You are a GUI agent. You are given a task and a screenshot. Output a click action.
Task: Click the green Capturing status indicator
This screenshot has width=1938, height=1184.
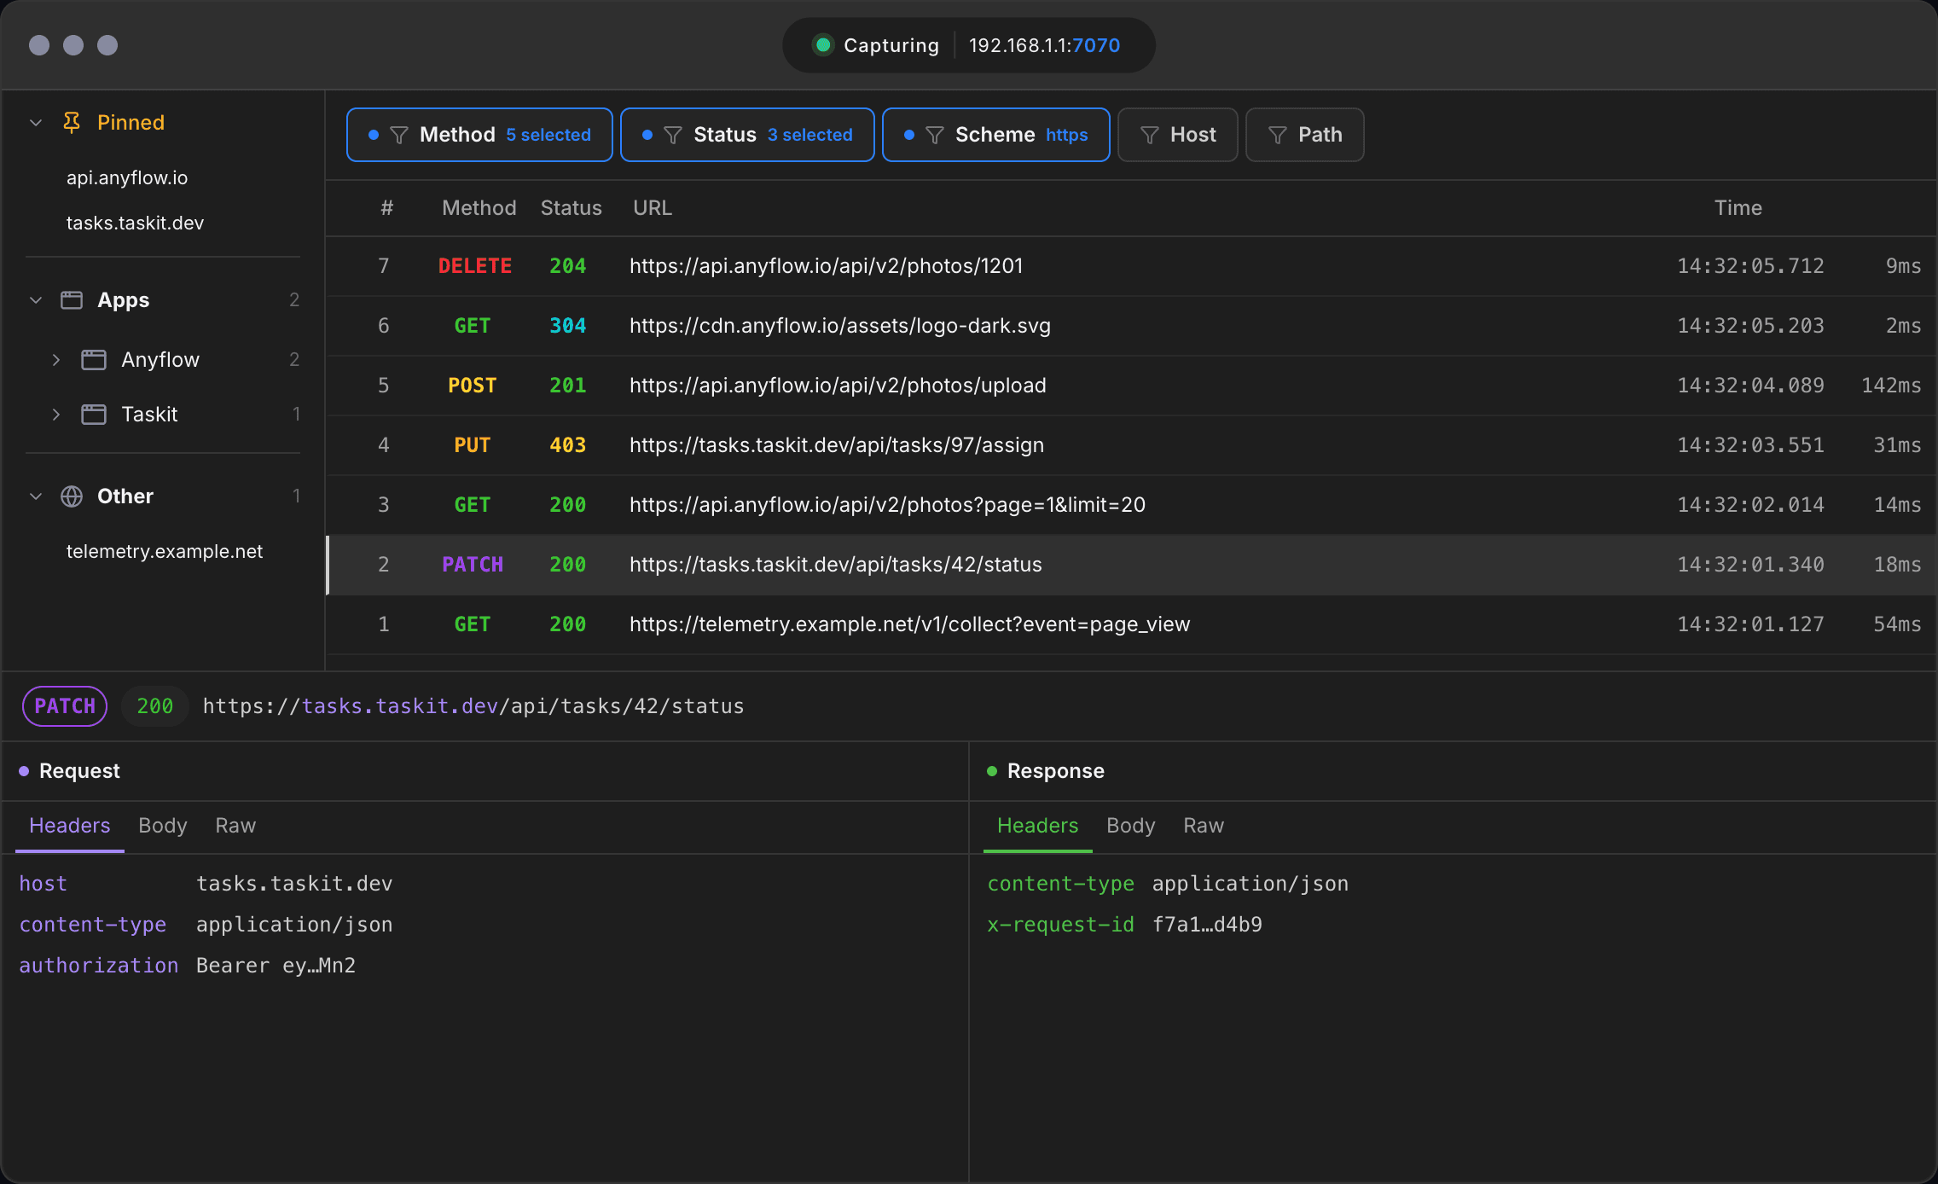click(x=823, y=45)
